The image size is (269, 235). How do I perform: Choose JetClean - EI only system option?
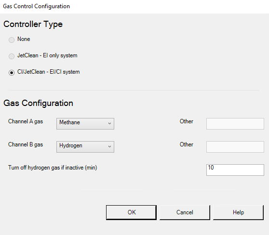coord(12,56)
